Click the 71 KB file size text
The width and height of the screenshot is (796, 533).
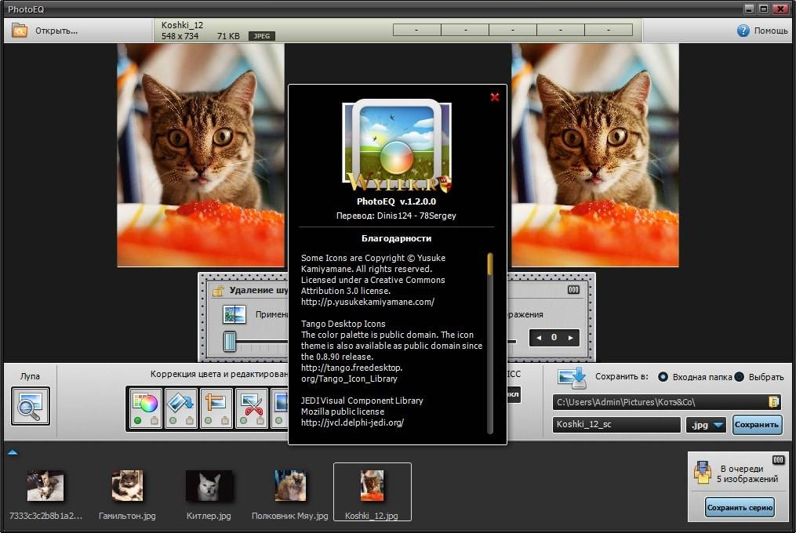228,36
